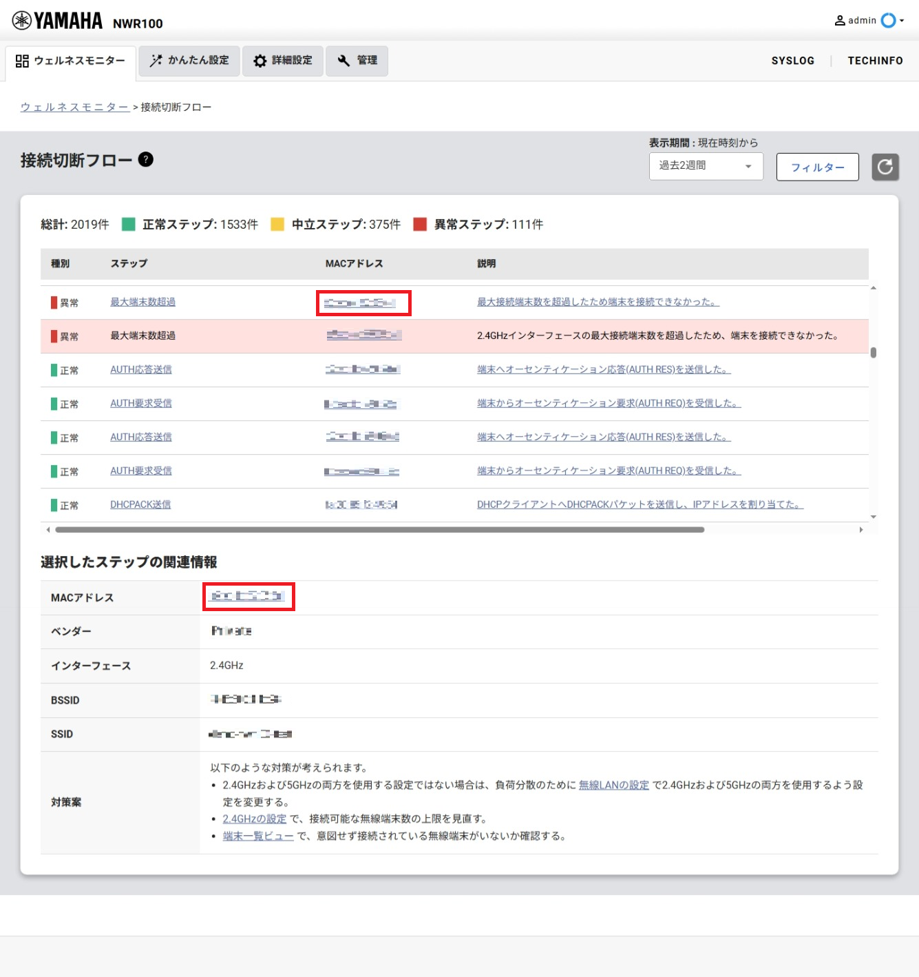Refresh the 接続切断フロー data
Screen dimensions: 919x977
[886, 166]
